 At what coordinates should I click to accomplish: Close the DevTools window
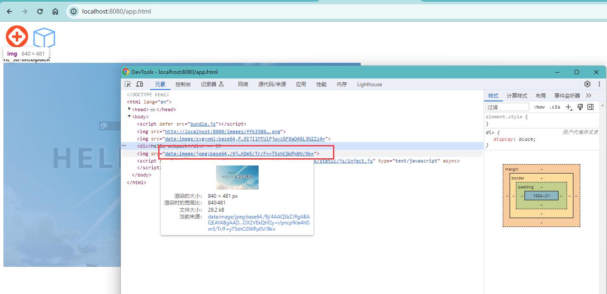point(596,72)
